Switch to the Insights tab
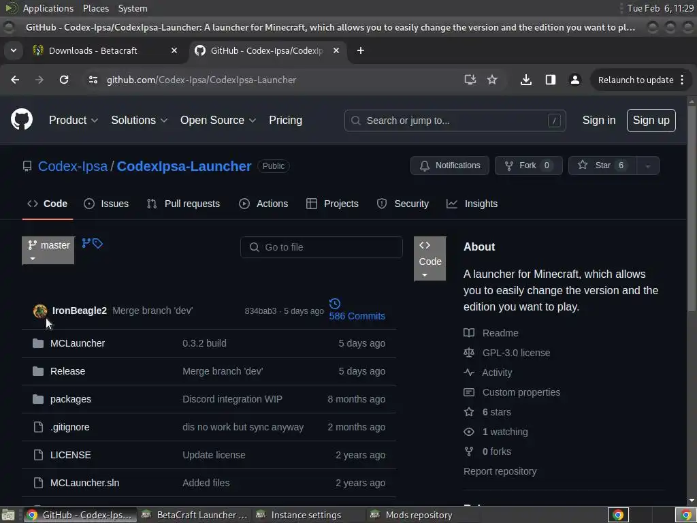The width and height of the screenshot is (697, 523). [472, 204]
